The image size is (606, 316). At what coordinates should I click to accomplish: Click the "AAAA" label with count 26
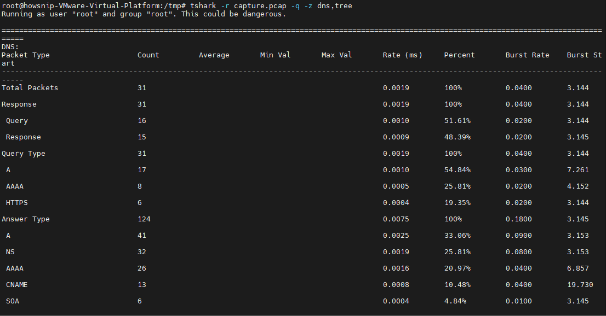coord(15,268)
